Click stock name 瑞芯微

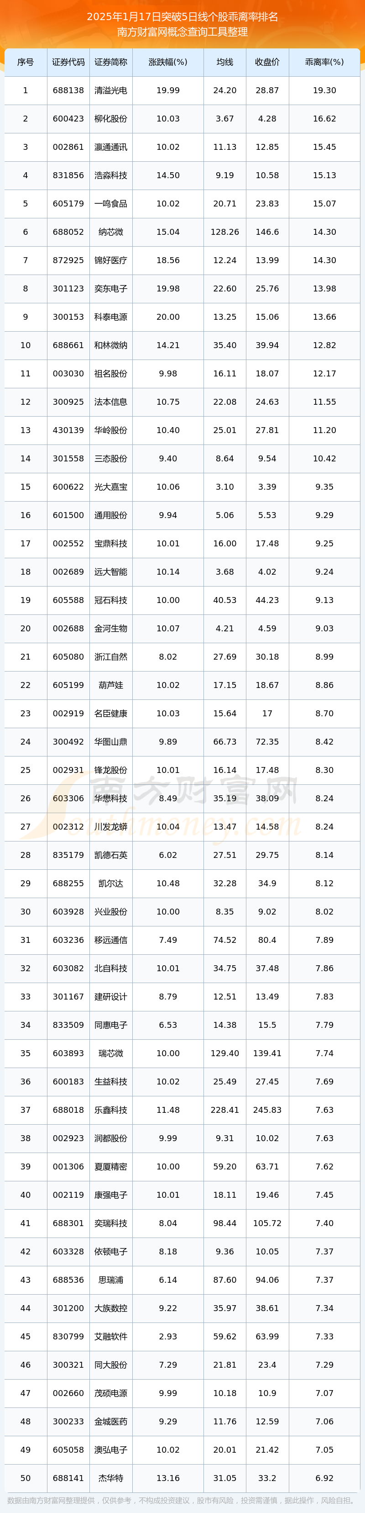pos(111,1053)
